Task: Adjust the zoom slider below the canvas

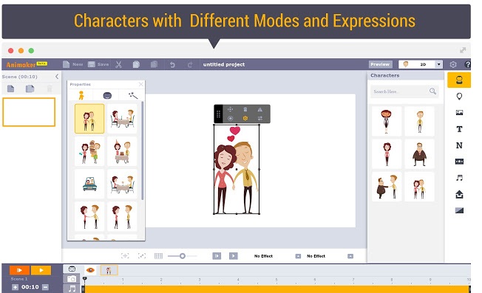Action: click(x=183, y=256)
